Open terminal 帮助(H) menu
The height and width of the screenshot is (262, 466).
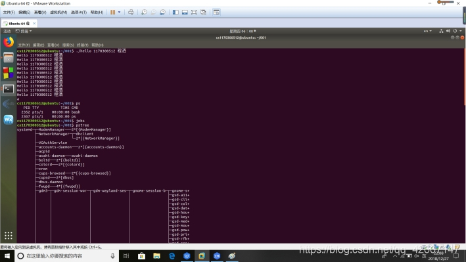(97, 45)
